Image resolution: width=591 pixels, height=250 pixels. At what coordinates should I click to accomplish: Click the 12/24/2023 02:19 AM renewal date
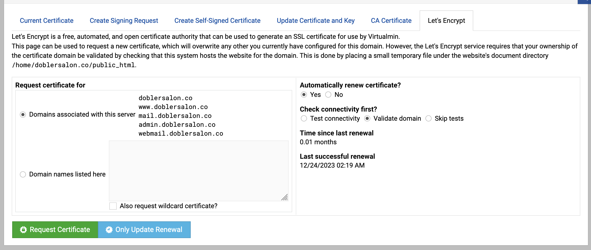pyautogui.click(x=332, y=165)
